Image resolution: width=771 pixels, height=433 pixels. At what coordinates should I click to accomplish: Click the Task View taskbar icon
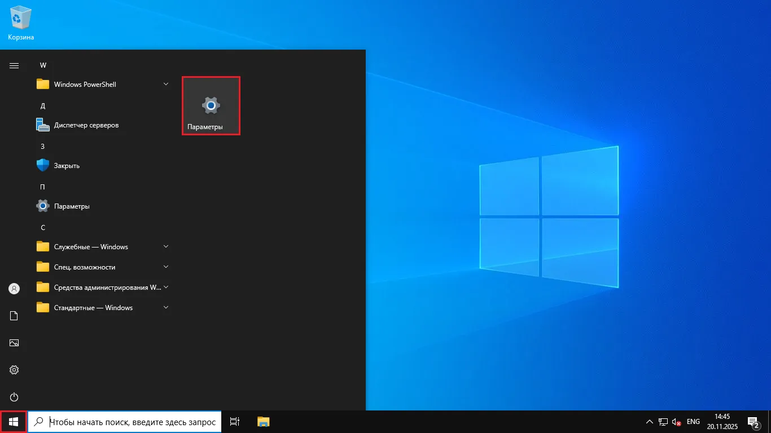click(x=235, y=422)
